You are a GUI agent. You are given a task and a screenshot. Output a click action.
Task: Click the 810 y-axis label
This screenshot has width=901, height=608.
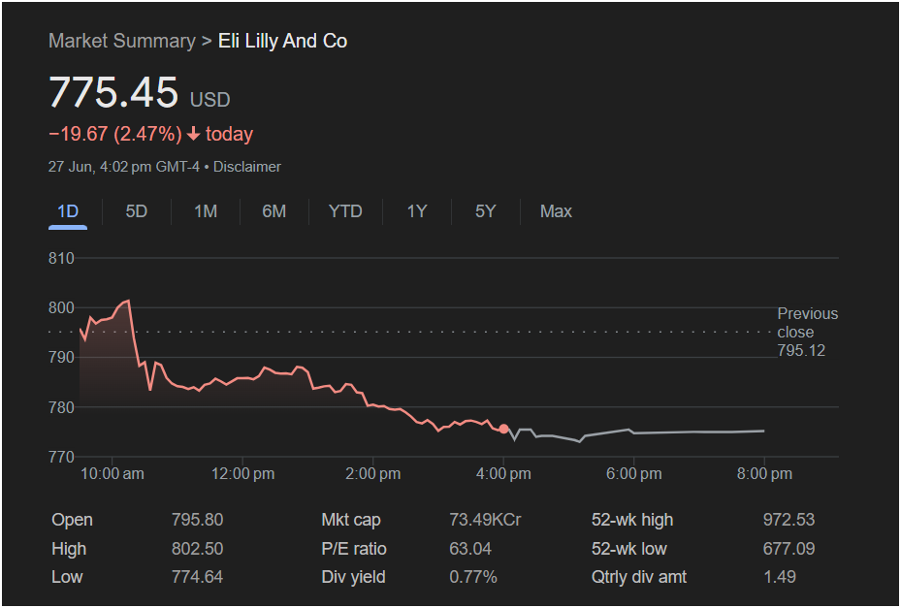pyautogui.click(x=61, y=259)
